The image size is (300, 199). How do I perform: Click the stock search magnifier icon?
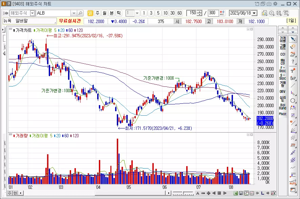pyautogui.click(x=80, y=13)
